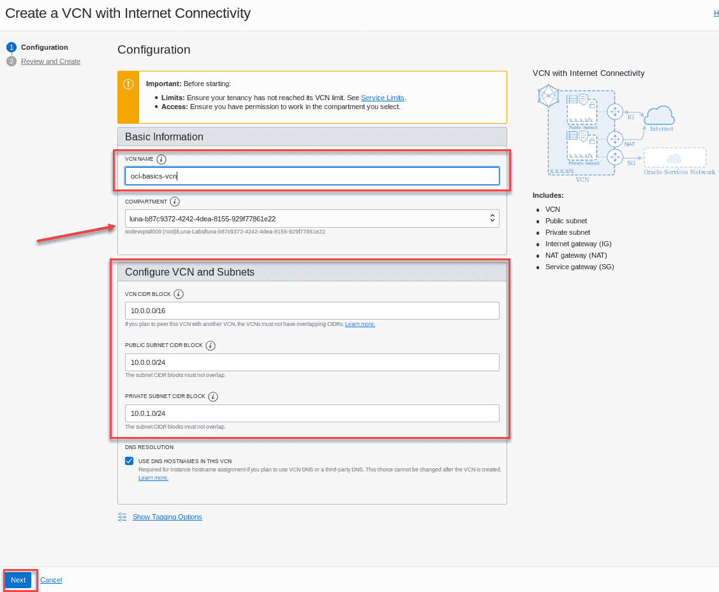The height and width of the screenshot is (592, 719).
Task: Click the PUBLIC SUBNET CIDR BLOCK info icon
Action: (210, 345)
